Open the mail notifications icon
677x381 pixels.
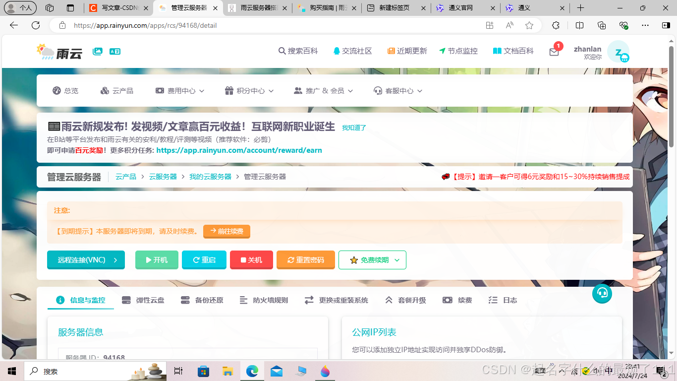pyautogui.click(x=554, y=52)
